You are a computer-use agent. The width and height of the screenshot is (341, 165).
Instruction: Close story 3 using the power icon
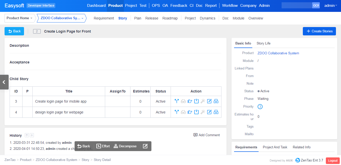click(x=196, y=101)
